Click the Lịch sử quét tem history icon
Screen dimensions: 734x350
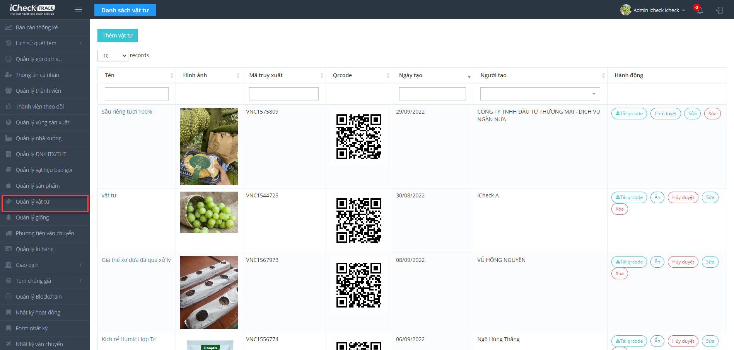[9, 43]
